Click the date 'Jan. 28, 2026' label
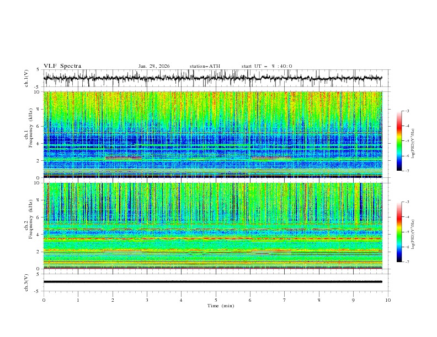 click(154, 66)
